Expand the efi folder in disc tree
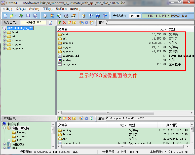The width and height of the screenshot is (195, 155). point(5,36)
